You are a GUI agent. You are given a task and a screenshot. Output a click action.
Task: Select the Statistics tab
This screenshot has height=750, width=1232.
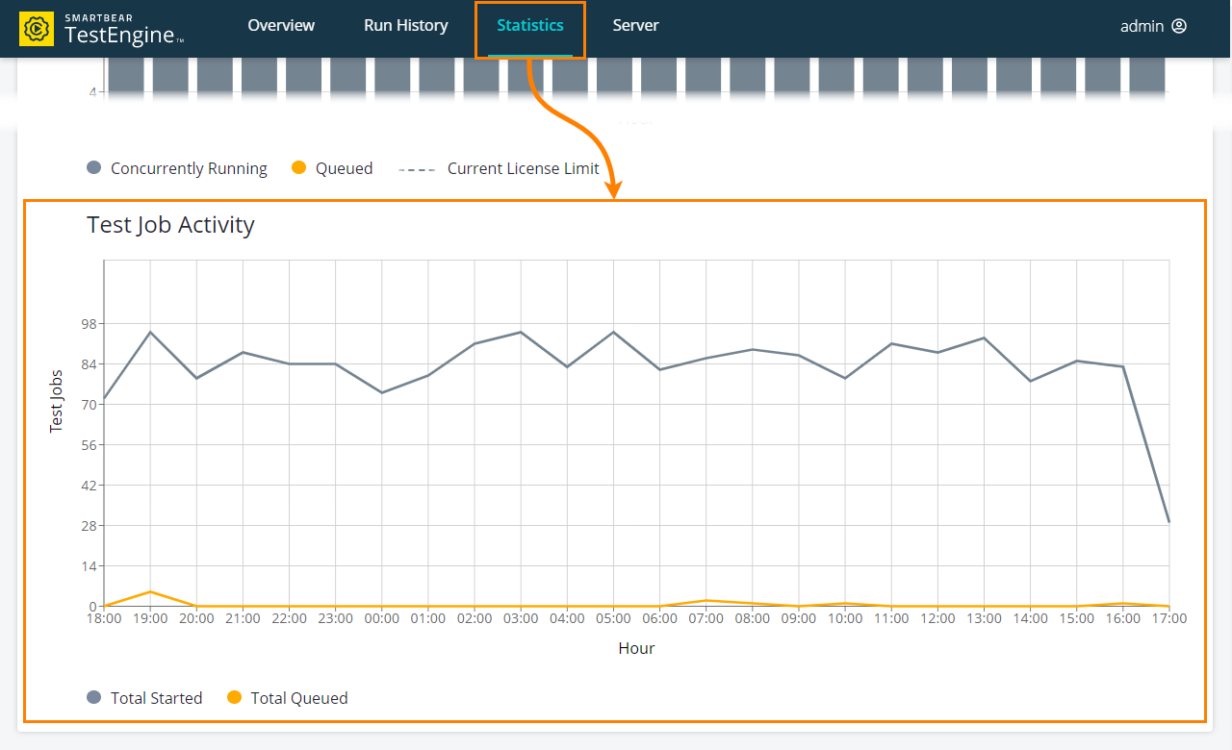point(530,26)
